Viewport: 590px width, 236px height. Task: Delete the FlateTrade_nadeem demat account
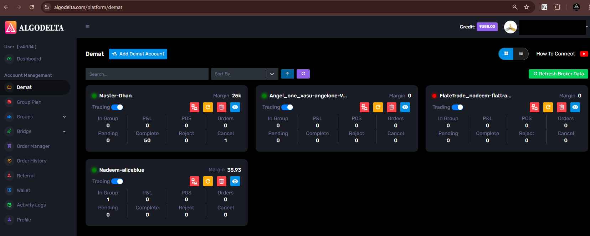point(561,107)
